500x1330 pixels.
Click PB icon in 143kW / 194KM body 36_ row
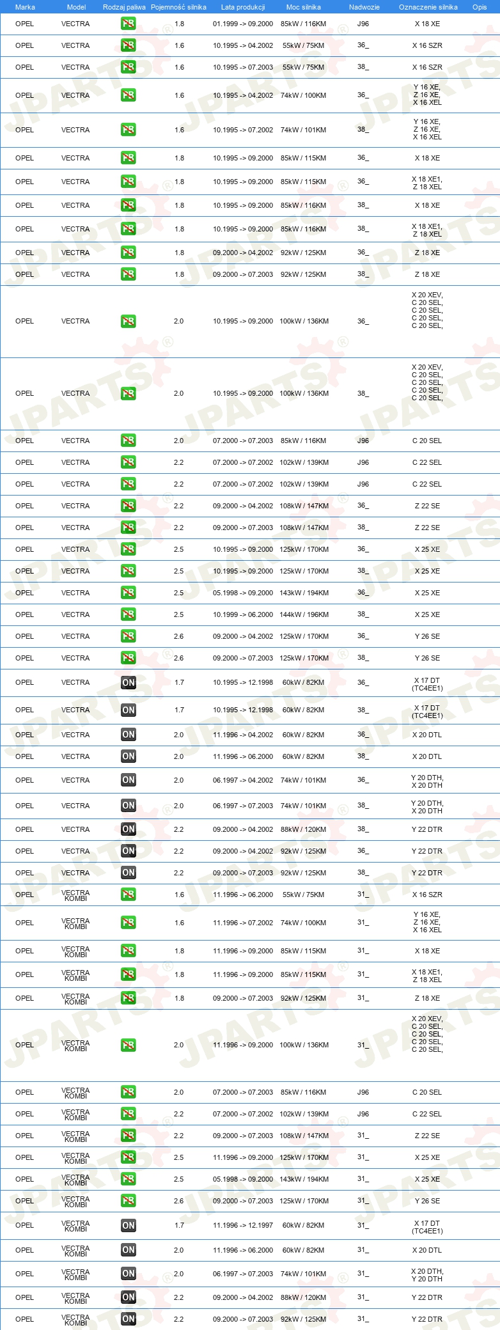(128, 593)
